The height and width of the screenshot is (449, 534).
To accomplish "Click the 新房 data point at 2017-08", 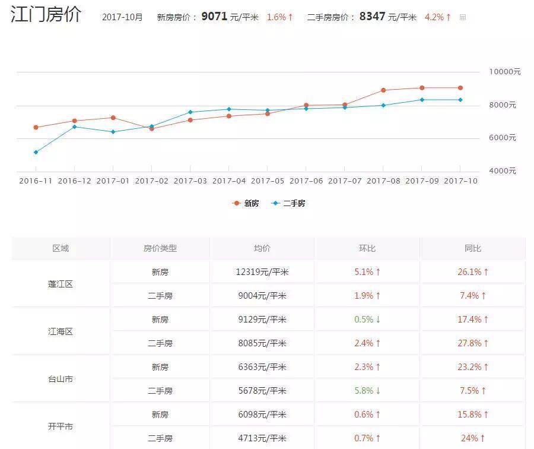I will [383, 90].
